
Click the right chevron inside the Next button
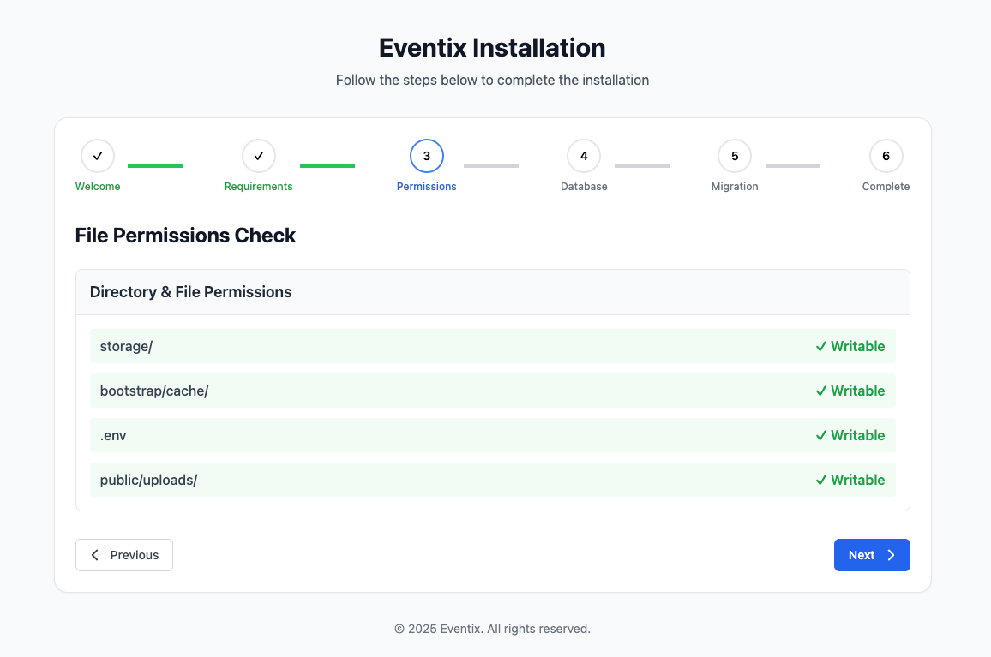(x=889, y=555)
